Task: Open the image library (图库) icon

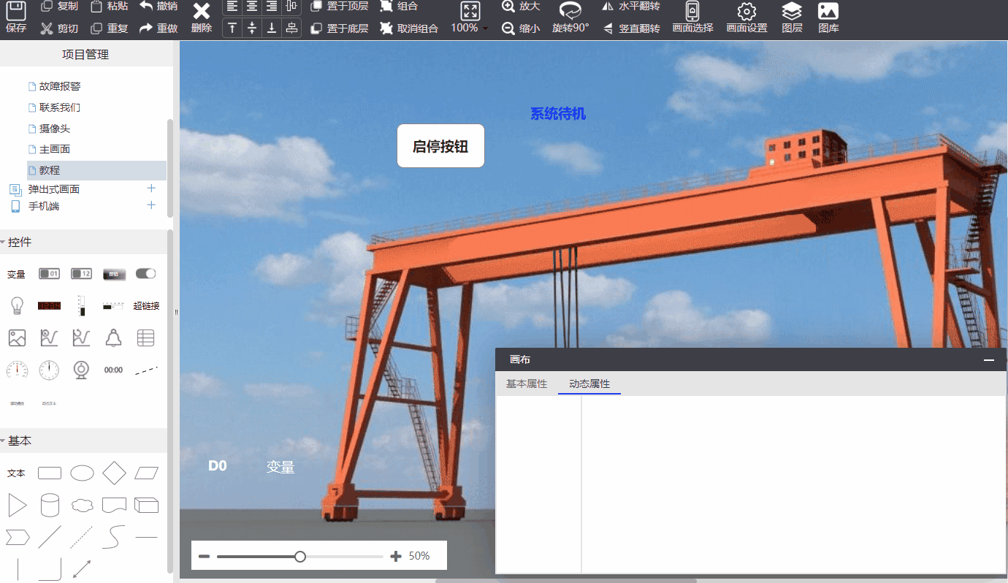Action: pyautogui.click(x=828, y=11)
